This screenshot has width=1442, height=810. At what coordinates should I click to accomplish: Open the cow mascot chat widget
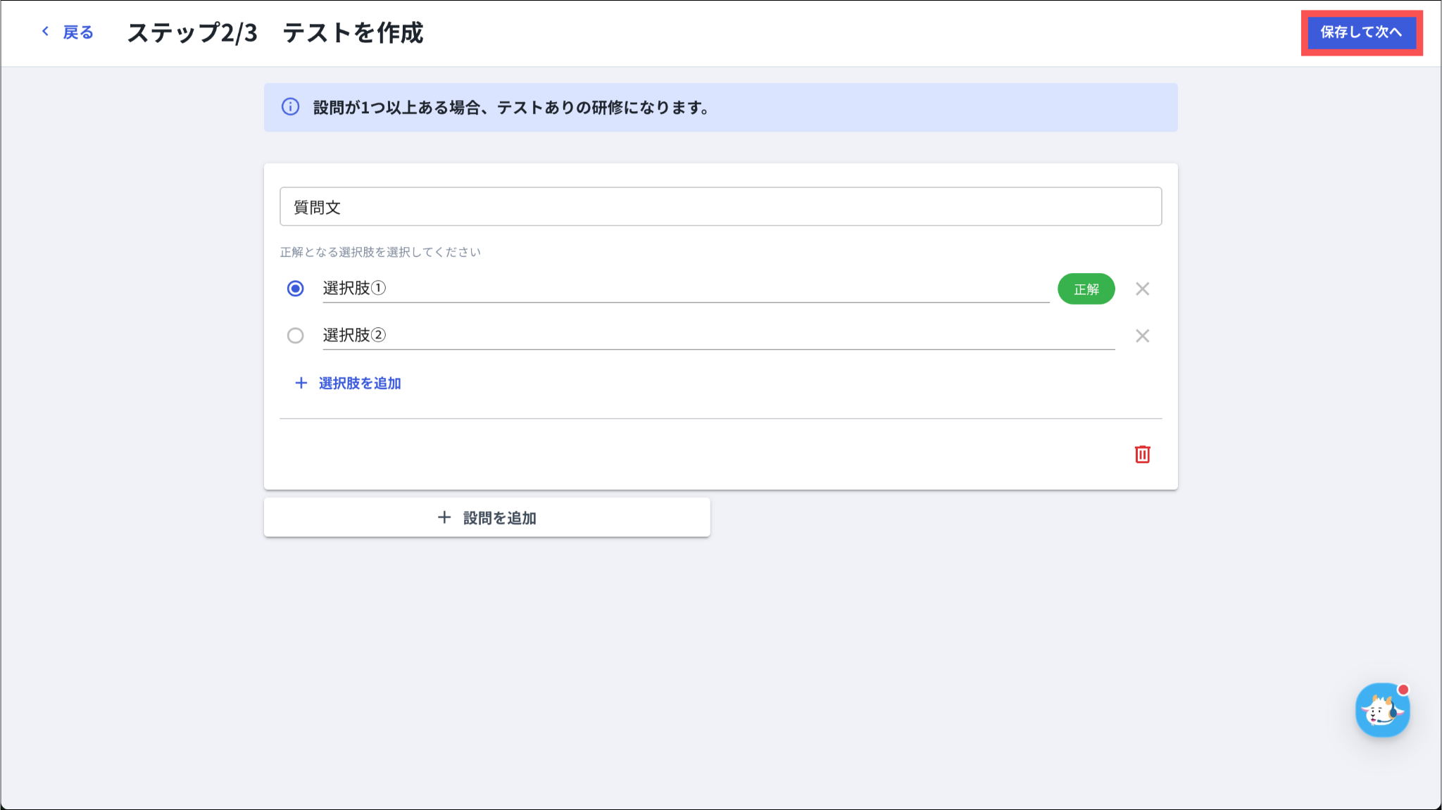(x=1382, y=710)
